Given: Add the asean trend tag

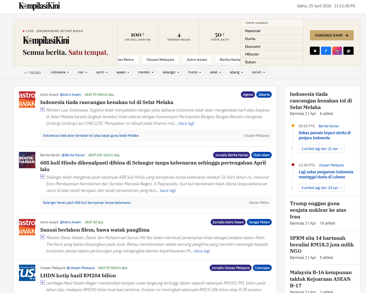Looking at the screenshot, I should coord(123,72).
